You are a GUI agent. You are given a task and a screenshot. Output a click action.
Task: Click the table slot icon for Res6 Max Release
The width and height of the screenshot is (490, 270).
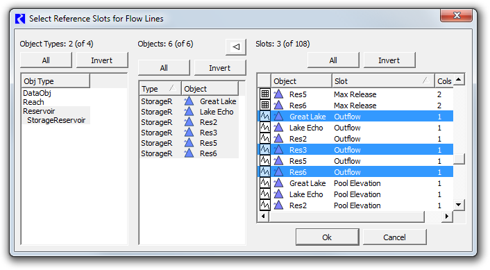tap(265, 106)
